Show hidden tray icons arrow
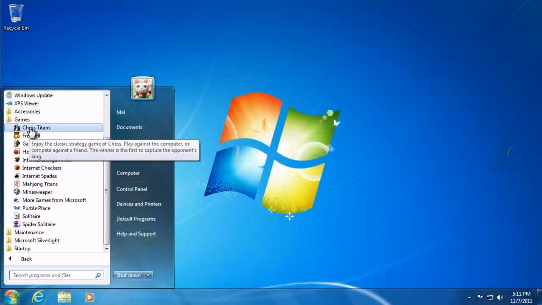Screen dimensions: 542x305 click(469, 297)
